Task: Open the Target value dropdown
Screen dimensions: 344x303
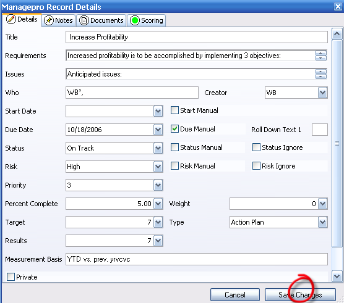Action: (158, 222)
